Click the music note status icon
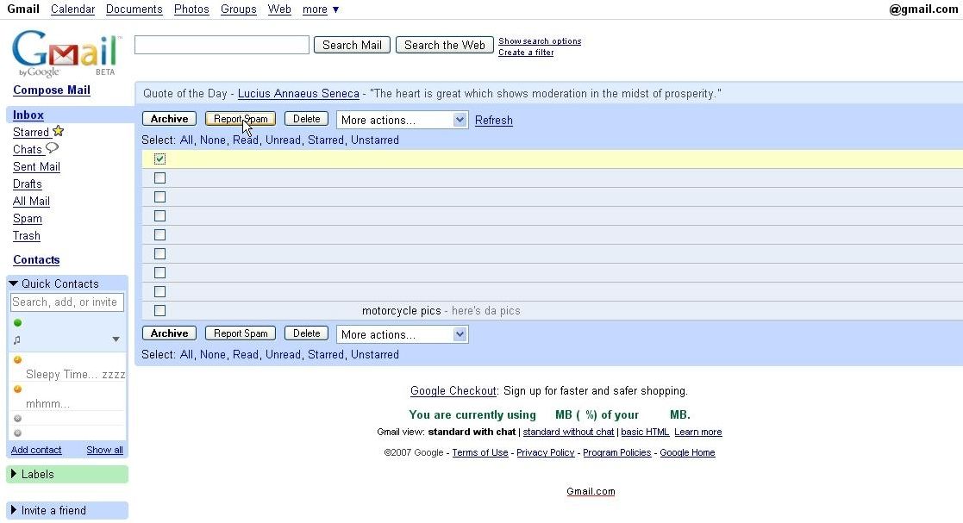The image size is (963, 523). [17, 340]
